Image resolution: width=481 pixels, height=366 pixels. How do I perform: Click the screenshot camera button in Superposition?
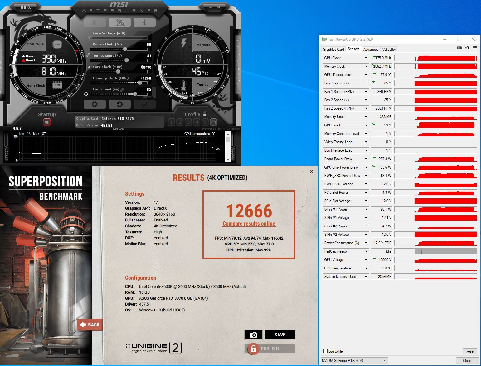point(253,335)
